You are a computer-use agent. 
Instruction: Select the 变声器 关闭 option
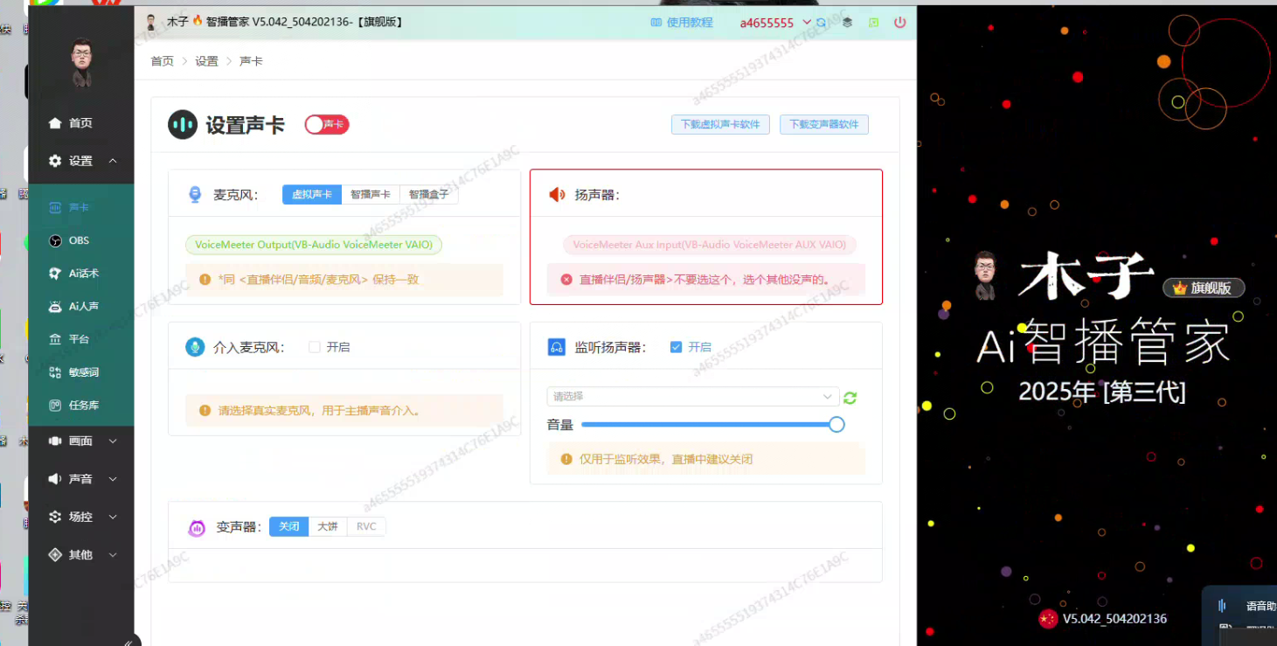coord(289,526)
